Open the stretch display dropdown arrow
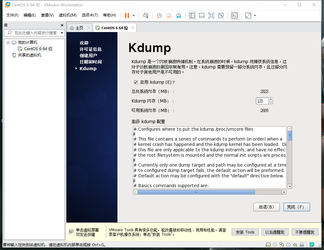Viewport: 324px width, 250px height. point(255,16)
